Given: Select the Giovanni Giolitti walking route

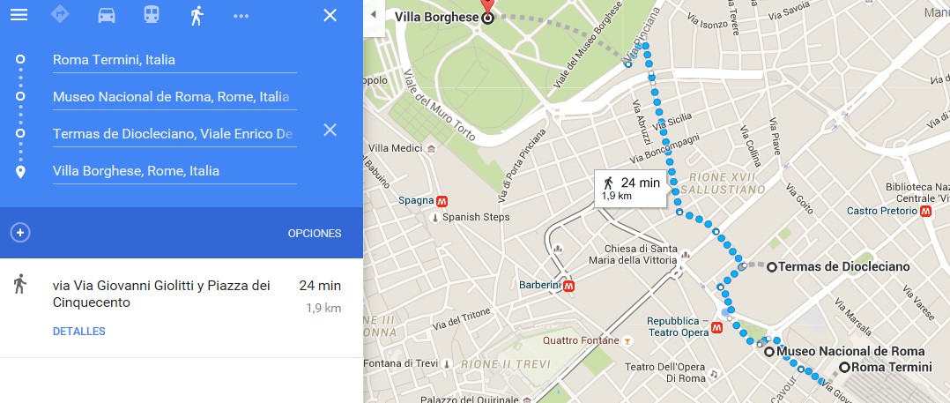Looking at the screenshot, I should (x=182, y=308).
